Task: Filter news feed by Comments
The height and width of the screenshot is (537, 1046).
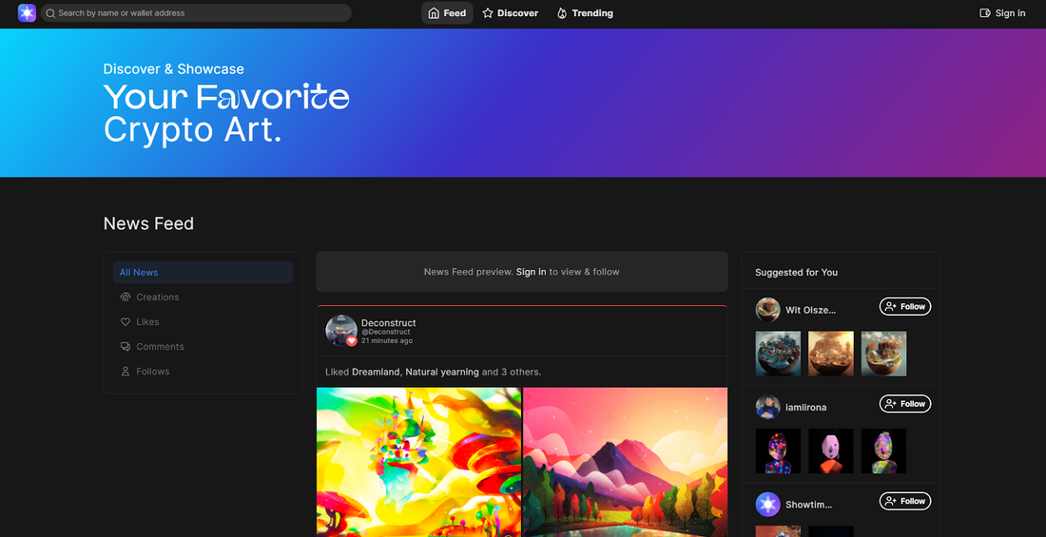Action: 160,347
